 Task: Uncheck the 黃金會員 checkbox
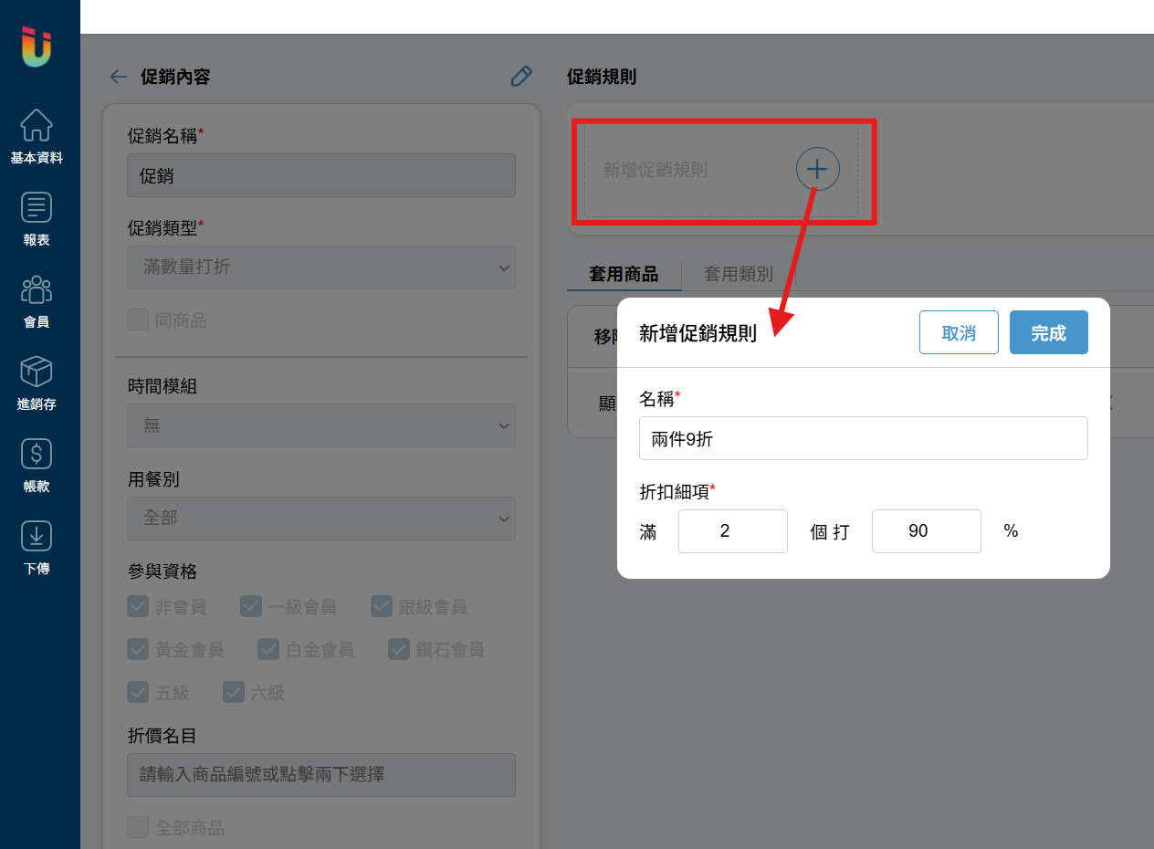click(x=138, y=649)
